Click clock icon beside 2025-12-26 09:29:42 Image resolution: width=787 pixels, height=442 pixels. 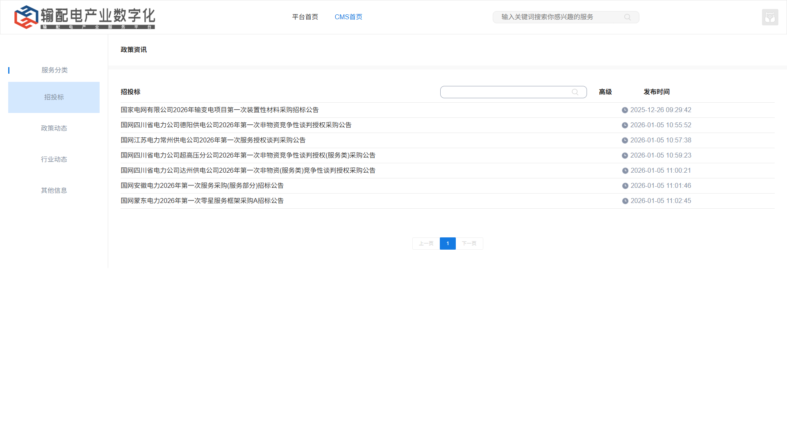pyautogui.click(x=625, y=110)
